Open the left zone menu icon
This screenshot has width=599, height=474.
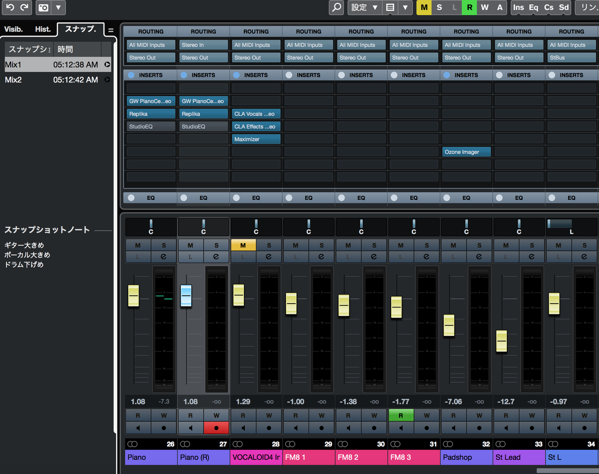point(111,30)
